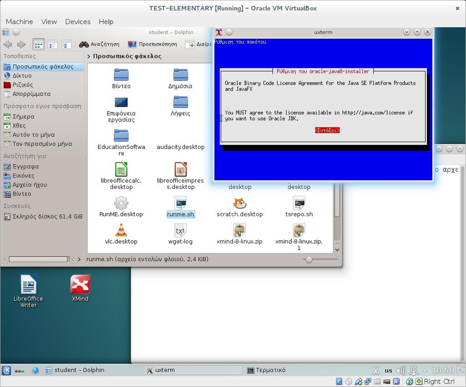
Task: Open the KDE application launcher
Action: click(6, 370)
